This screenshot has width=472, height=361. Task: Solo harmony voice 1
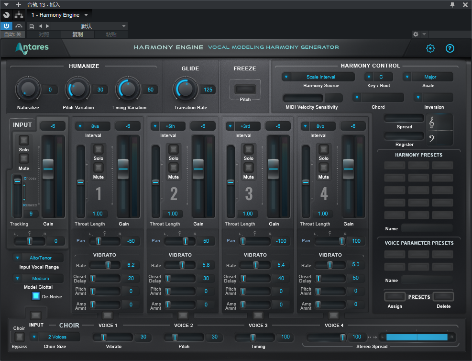[x=98, y=149]
